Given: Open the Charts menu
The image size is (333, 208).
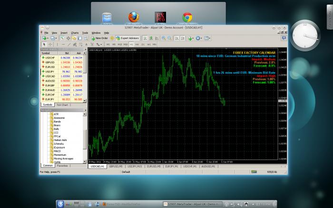Looking at the screenshot, I should [75, 33].
